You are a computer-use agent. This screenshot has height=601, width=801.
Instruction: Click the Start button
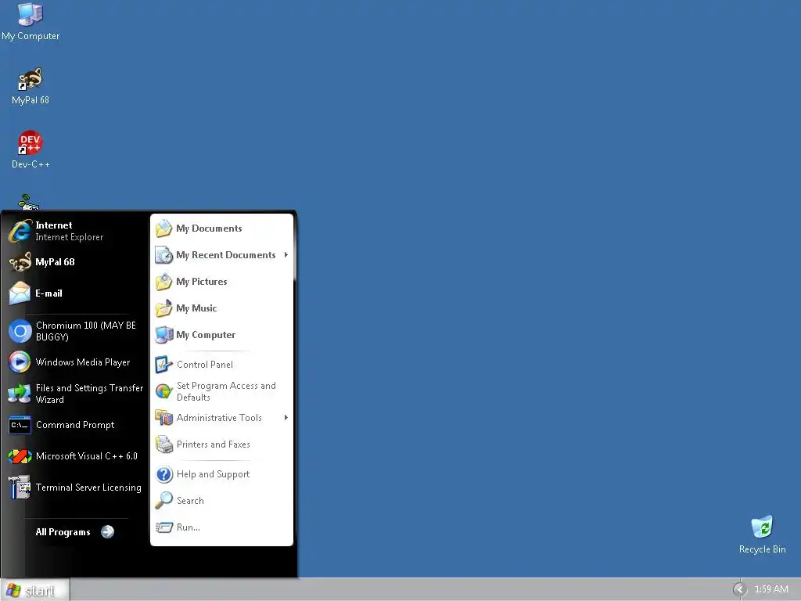tap(34, 590)
